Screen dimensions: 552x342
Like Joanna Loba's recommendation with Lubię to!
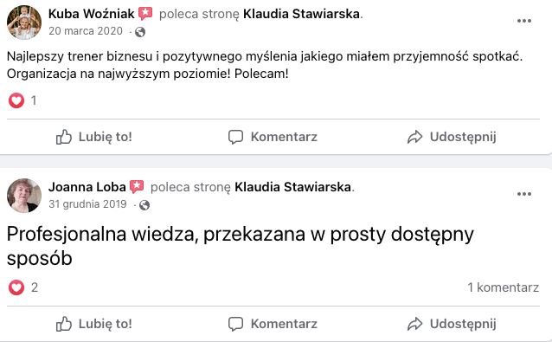94,324
